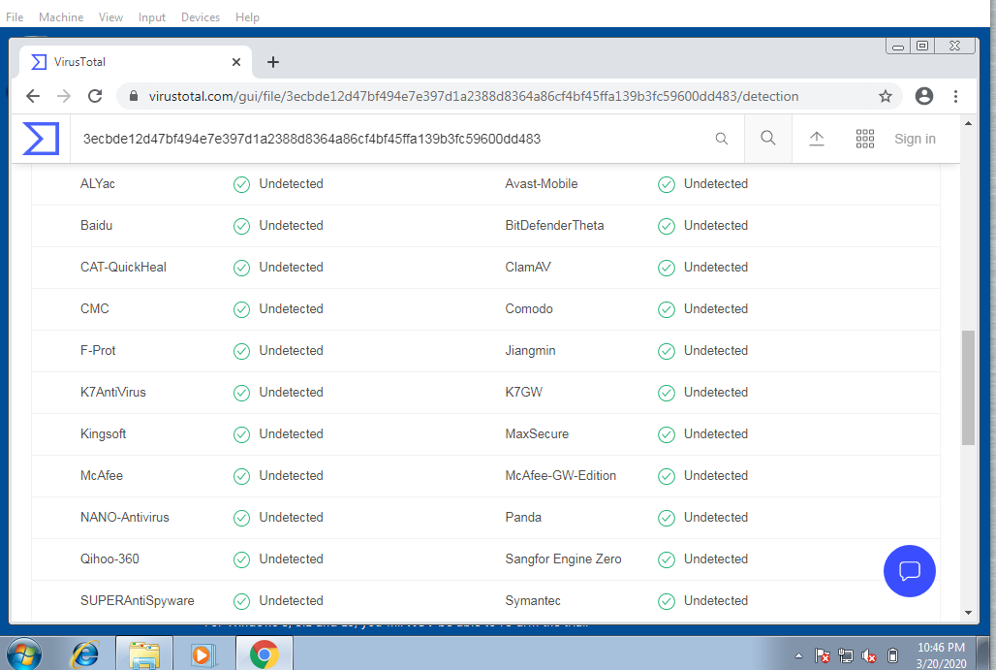
Task: Click the Qihoo-360 engine name
Action: [109, 558]
